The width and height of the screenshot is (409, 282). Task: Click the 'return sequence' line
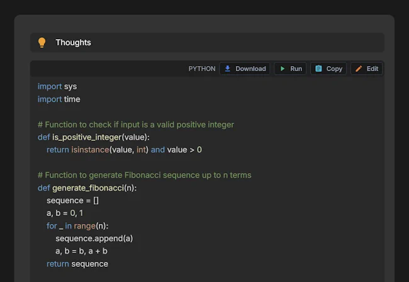point(77,264)
